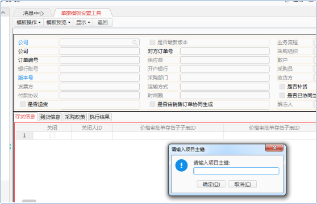Click the green dotted splitter handle on the left
317x204 pixels.
11,147
